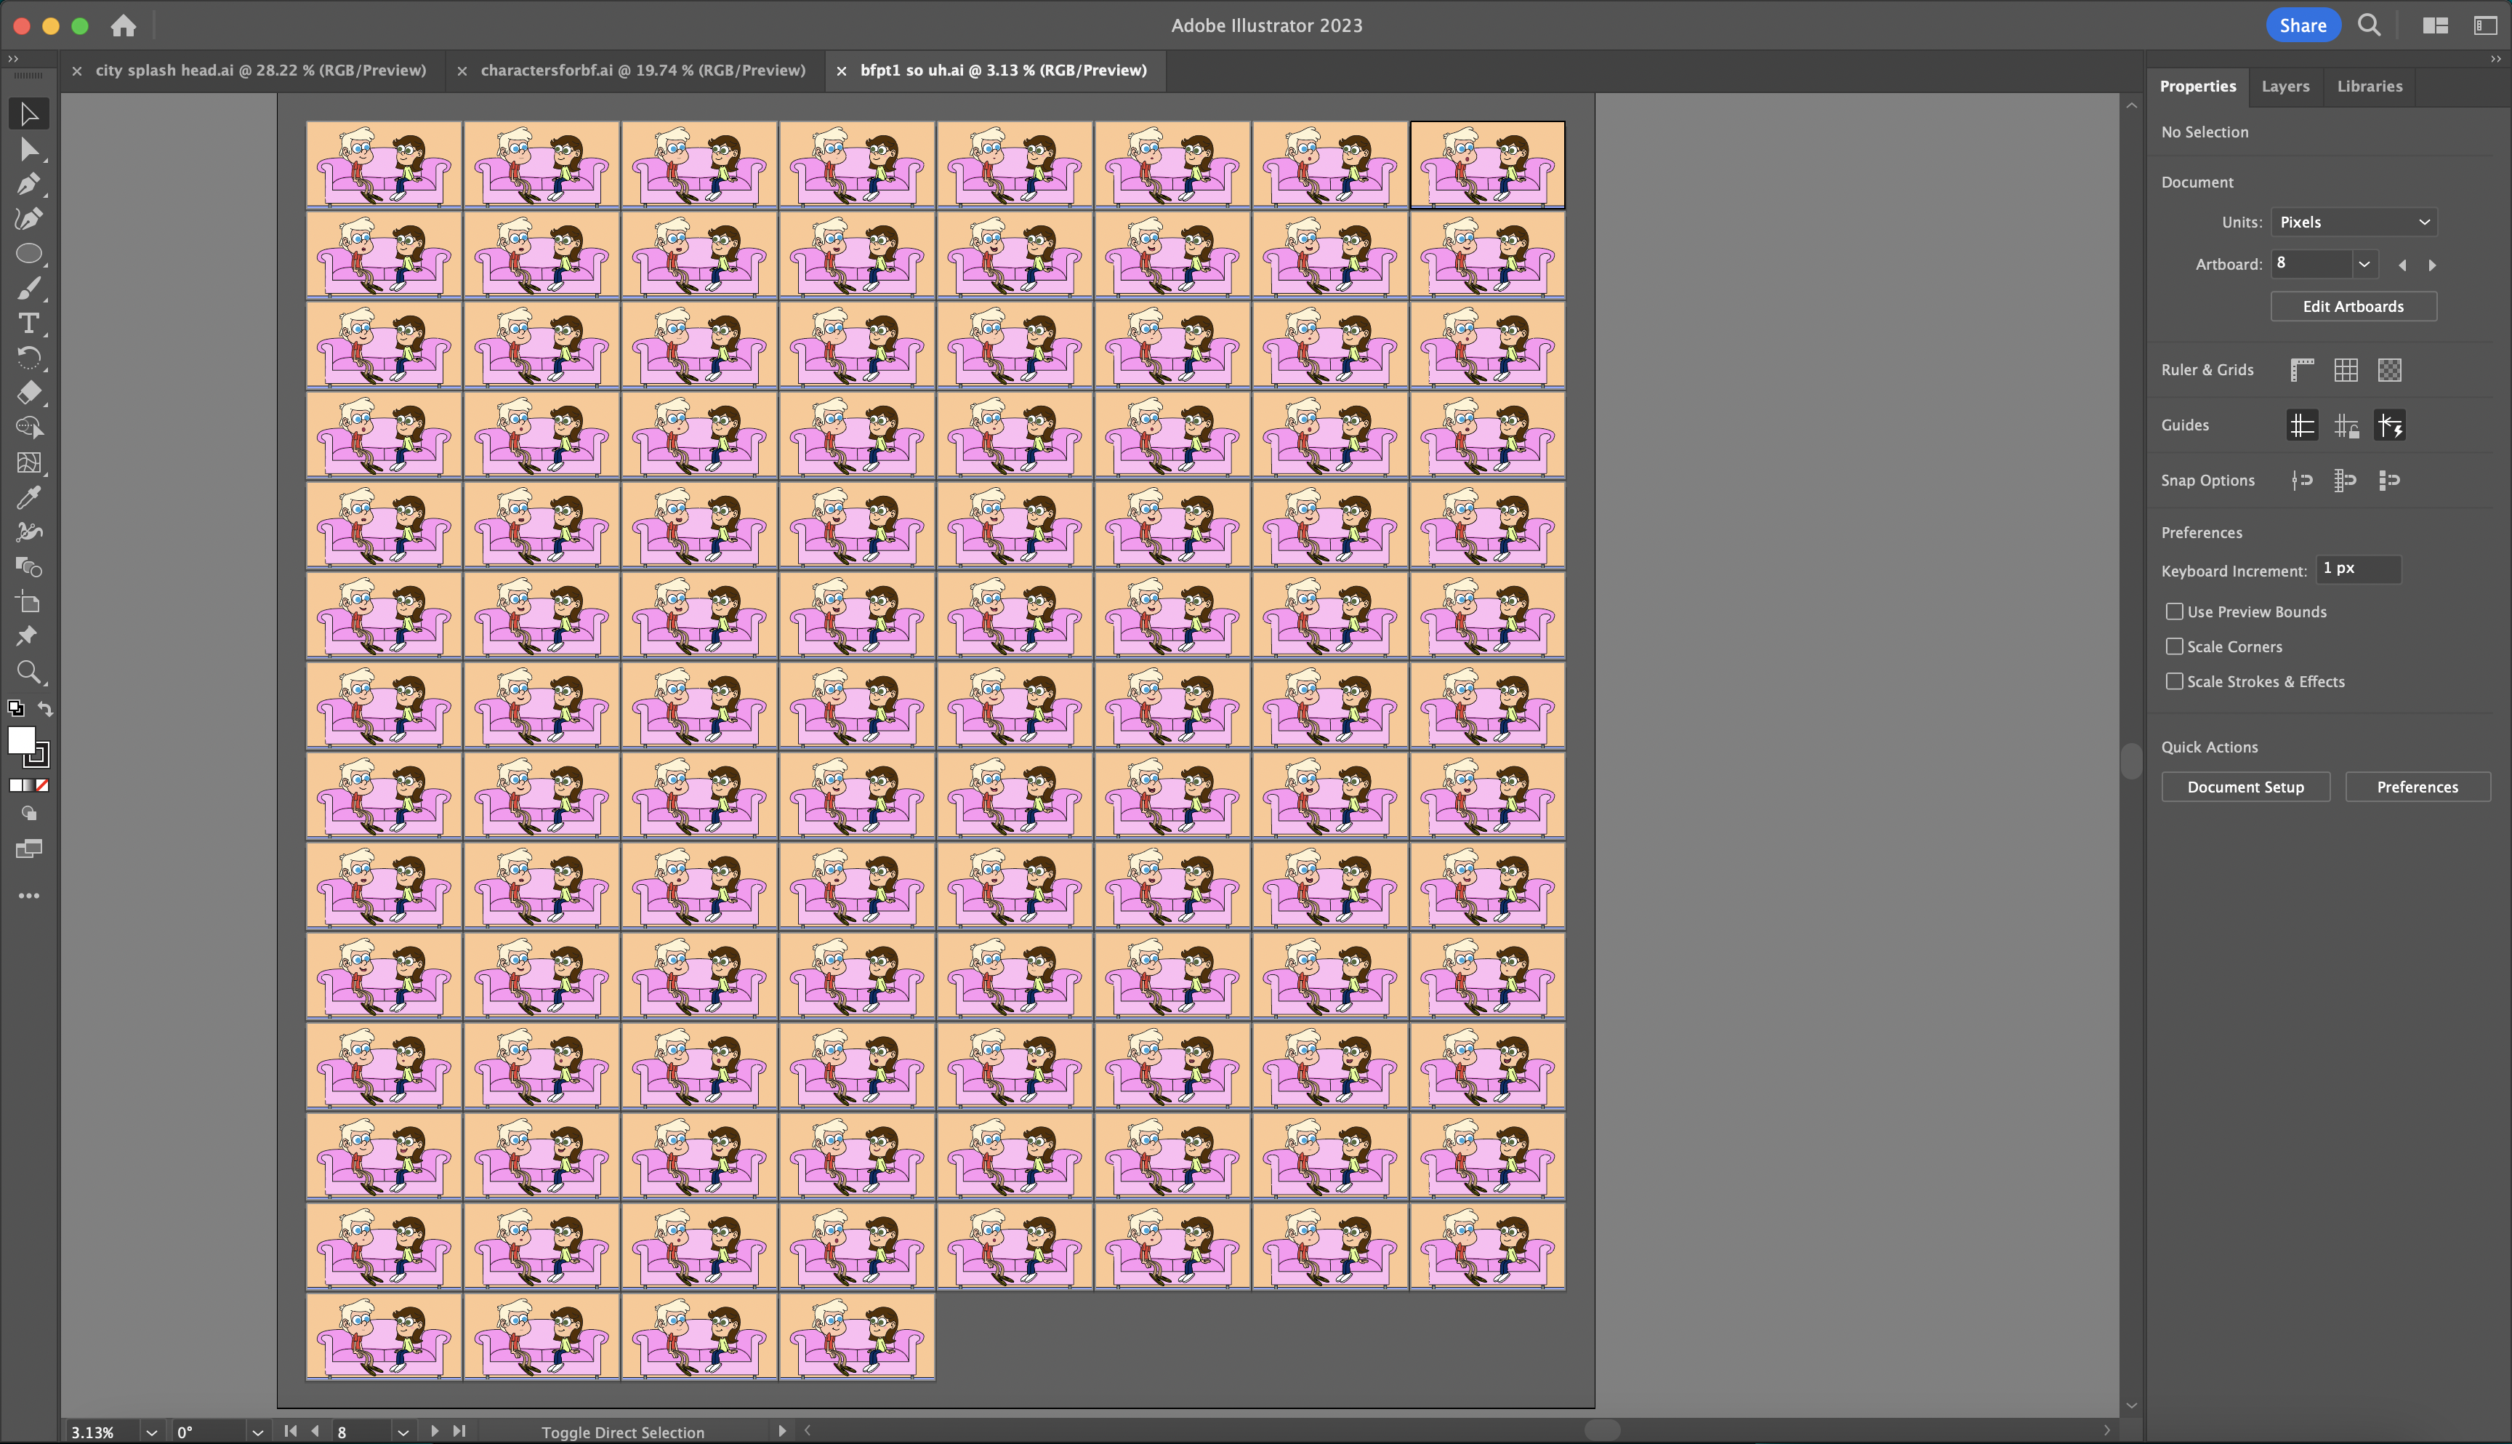Click the white Fill color swatch
The height and width of the screenshot is (1444, 2512).
[21, 739]
